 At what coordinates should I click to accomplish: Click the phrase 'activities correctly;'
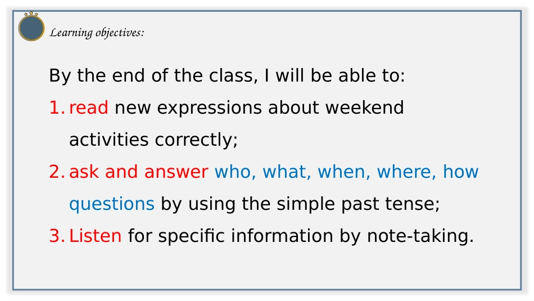pos(153,140)
